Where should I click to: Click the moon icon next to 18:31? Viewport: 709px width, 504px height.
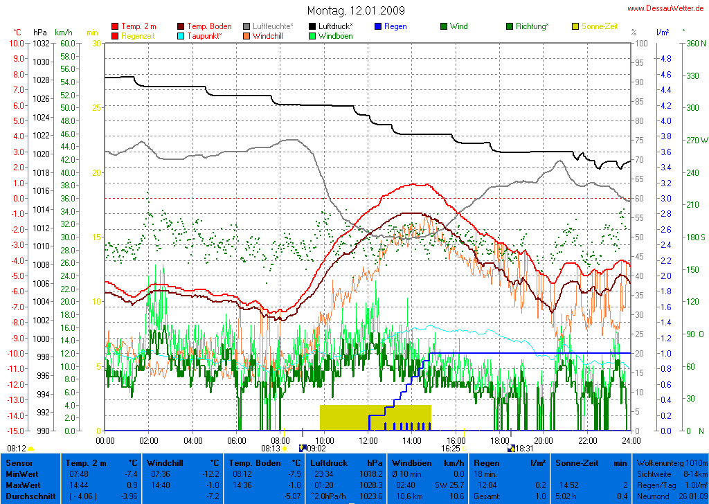511,449
